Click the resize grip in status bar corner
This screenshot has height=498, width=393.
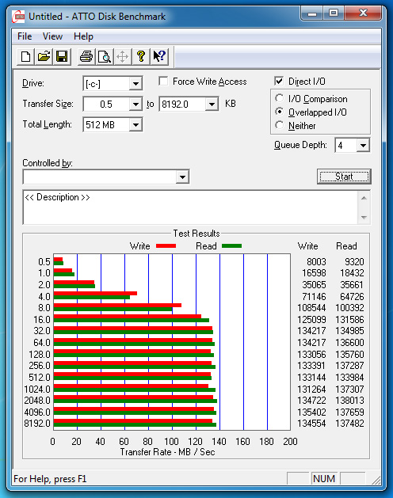376,480
